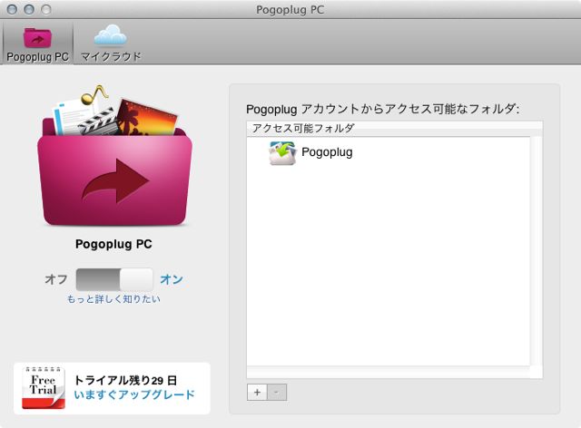Click the いますぐアップグレード link
The width and height of the screenshot is (581, 428).
point(134,394)
